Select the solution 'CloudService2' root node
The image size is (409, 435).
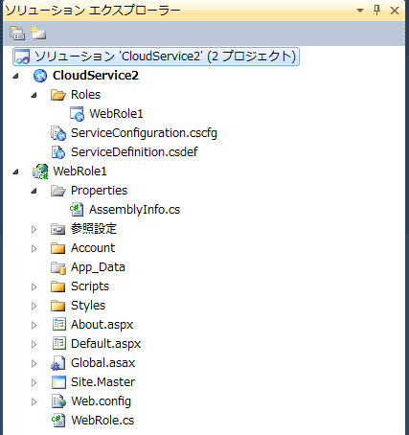tap(156, 57)
